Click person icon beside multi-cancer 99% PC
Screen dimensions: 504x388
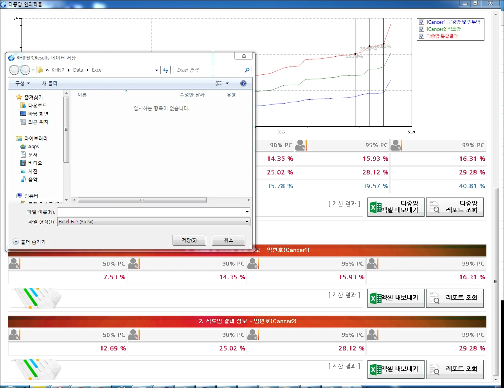[396, 145]
